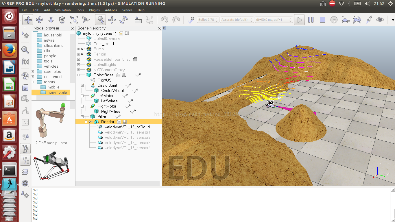Toggle the model browser robot icon
This screenshot has width=395, height=222.
(25, 149)
